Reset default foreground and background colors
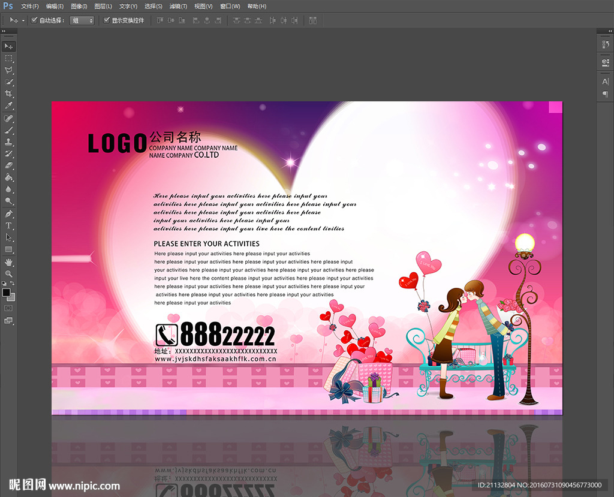Image resolution: width=614 pixels, height=497 pixels. pyautogui.click(x=4, y=283)
